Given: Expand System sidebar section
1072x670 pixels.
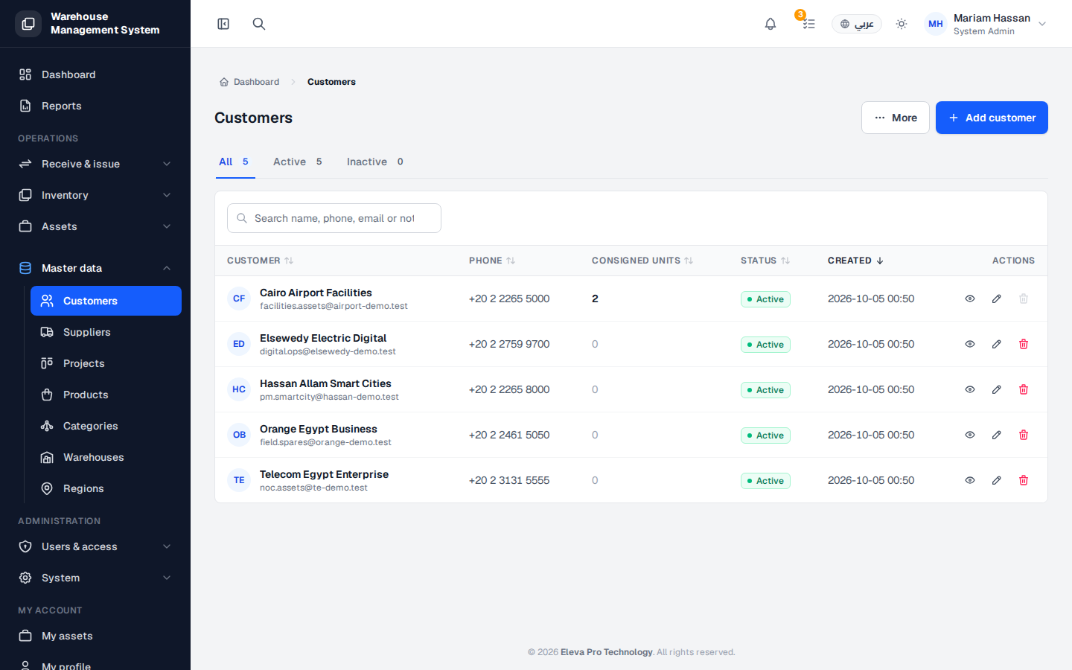Looking at the screenshot, I should point(95,578).
